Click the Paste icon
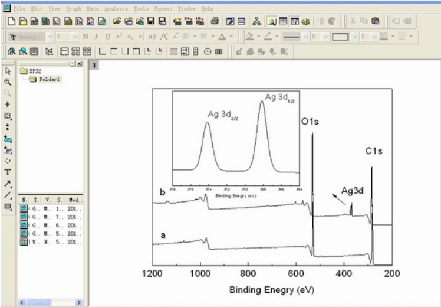The height and width of the screenshot is (307, 441). point(375,21)
